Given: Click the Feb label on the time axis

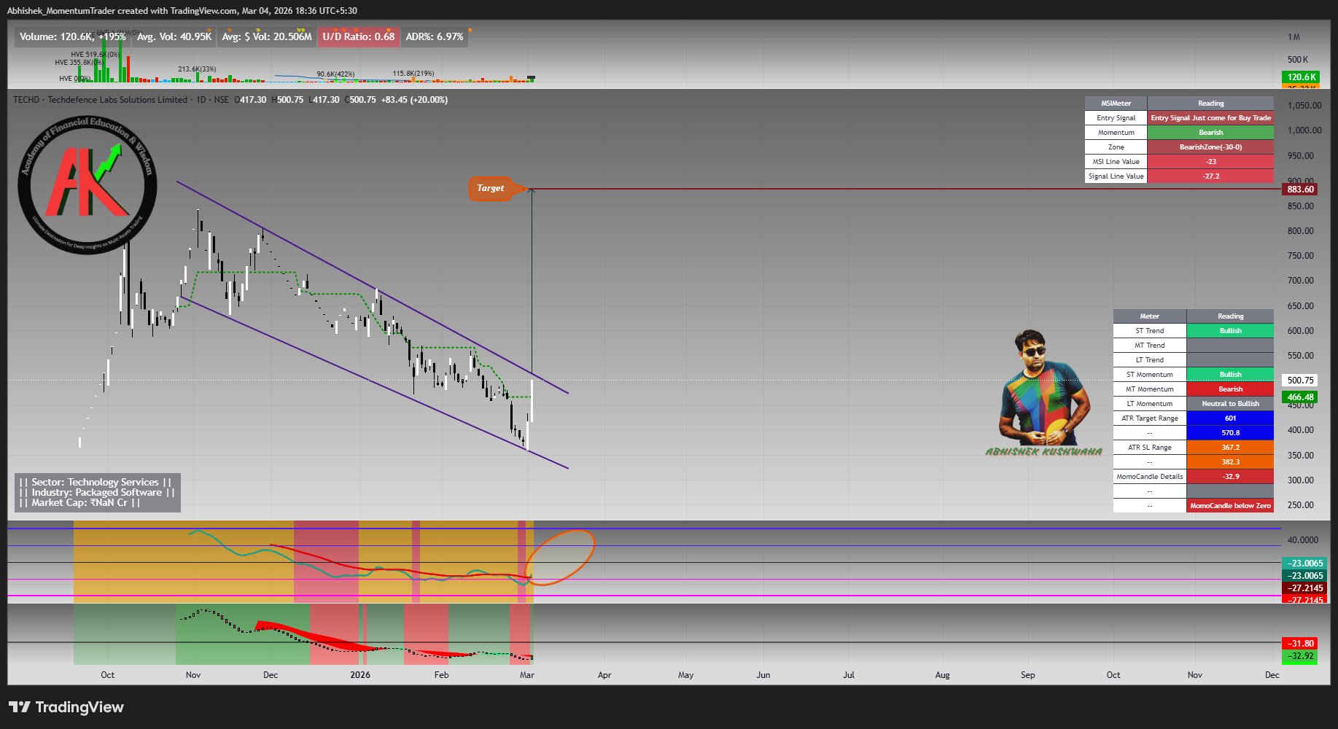Looking at the screenshot, I should tap(441, 675).
